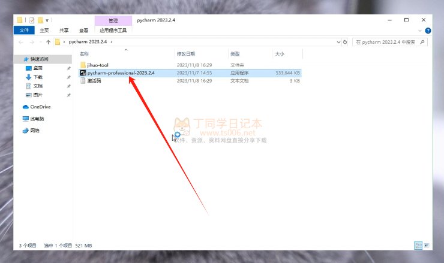Sort by the 类型 column header
444x263 pixels.
pos(235,54)
